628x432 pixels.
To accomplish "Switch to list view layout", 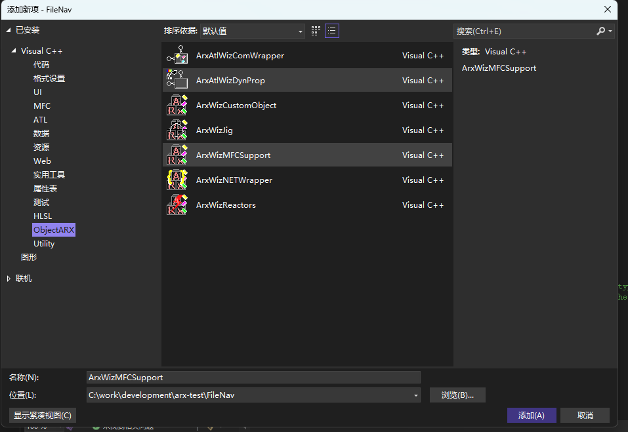I will (332, 31).
